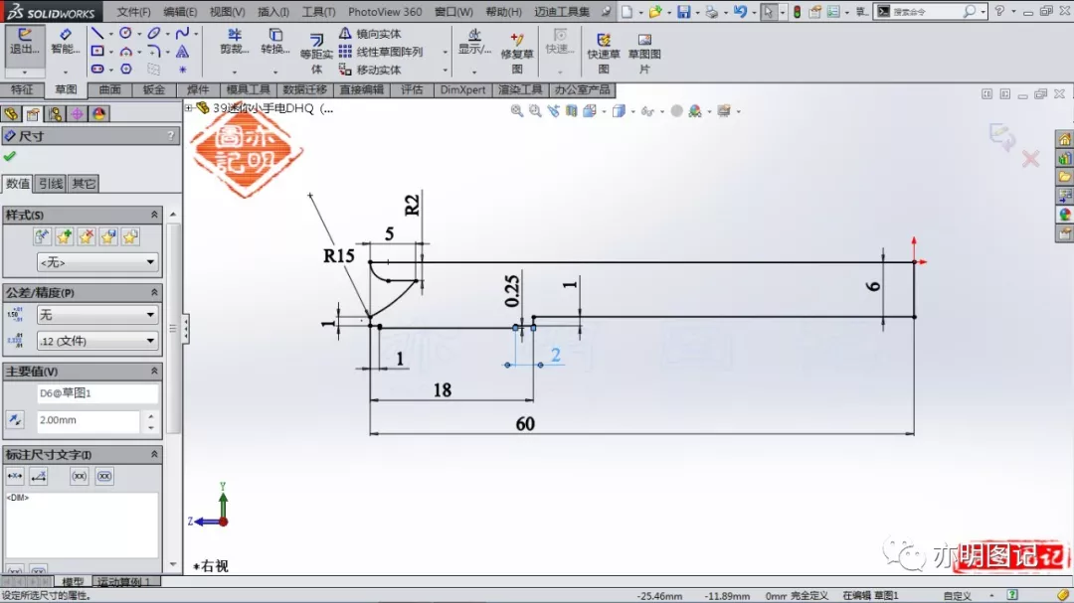The width and height of the screenshot is (1074, 603).
Task: Open dropdown arrow next to Line tool
Action: click(110, 34)
